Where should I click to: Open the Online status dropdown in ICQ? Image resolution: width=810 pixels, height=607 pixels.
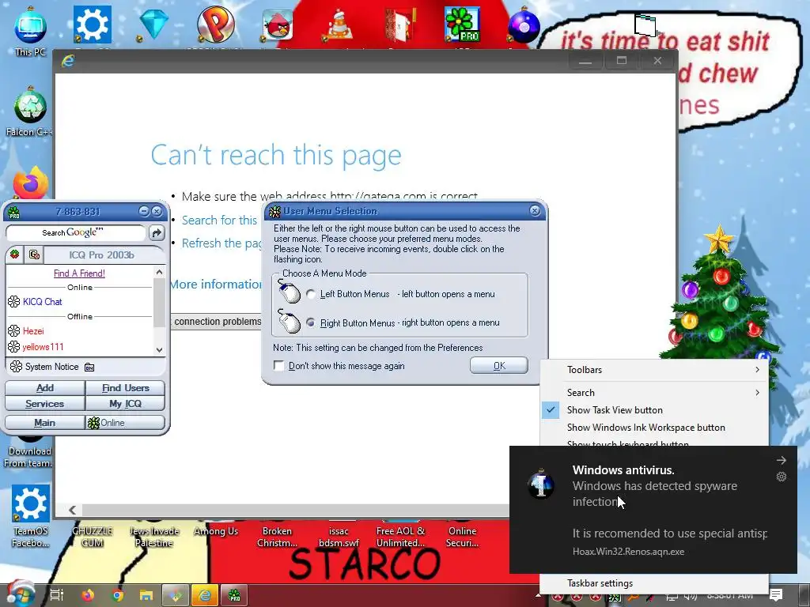(125, 423)
